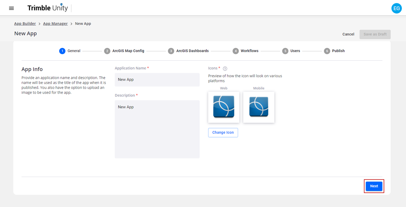Go to step 1 General
The image size is (406, 207).
tap(70, 51)
